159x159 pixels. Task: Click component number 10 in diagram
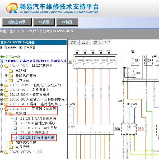(70, 62)
